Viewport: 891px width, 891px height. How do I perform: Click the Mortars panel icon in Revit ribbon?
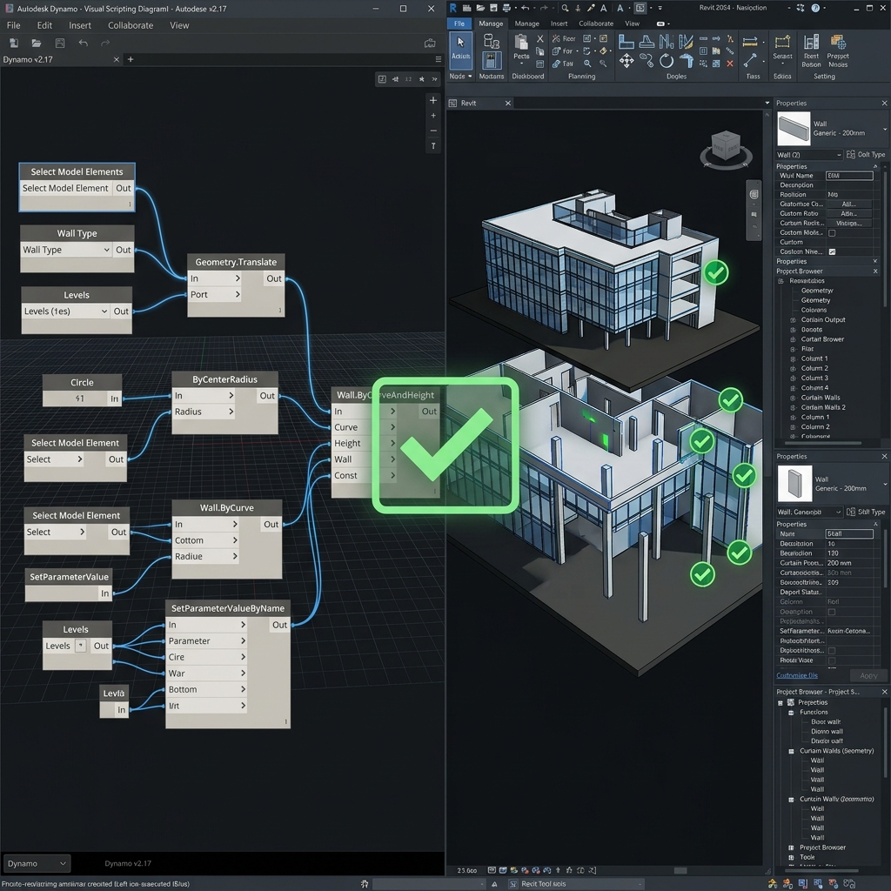492,61
